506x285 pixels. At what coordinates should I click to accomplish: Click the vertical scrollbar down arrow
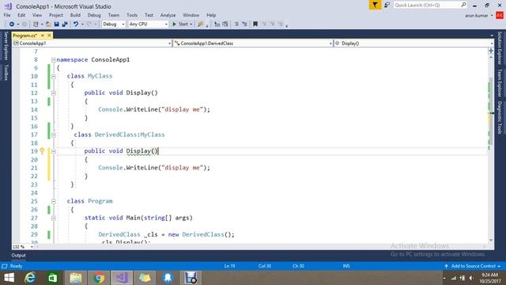click(491, 241)
